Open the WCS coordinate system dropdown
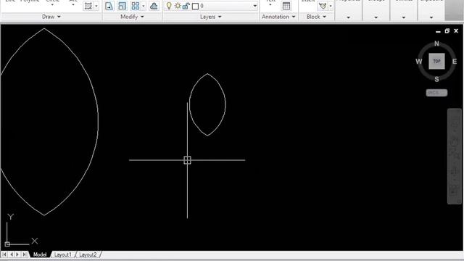 [436, 93]
